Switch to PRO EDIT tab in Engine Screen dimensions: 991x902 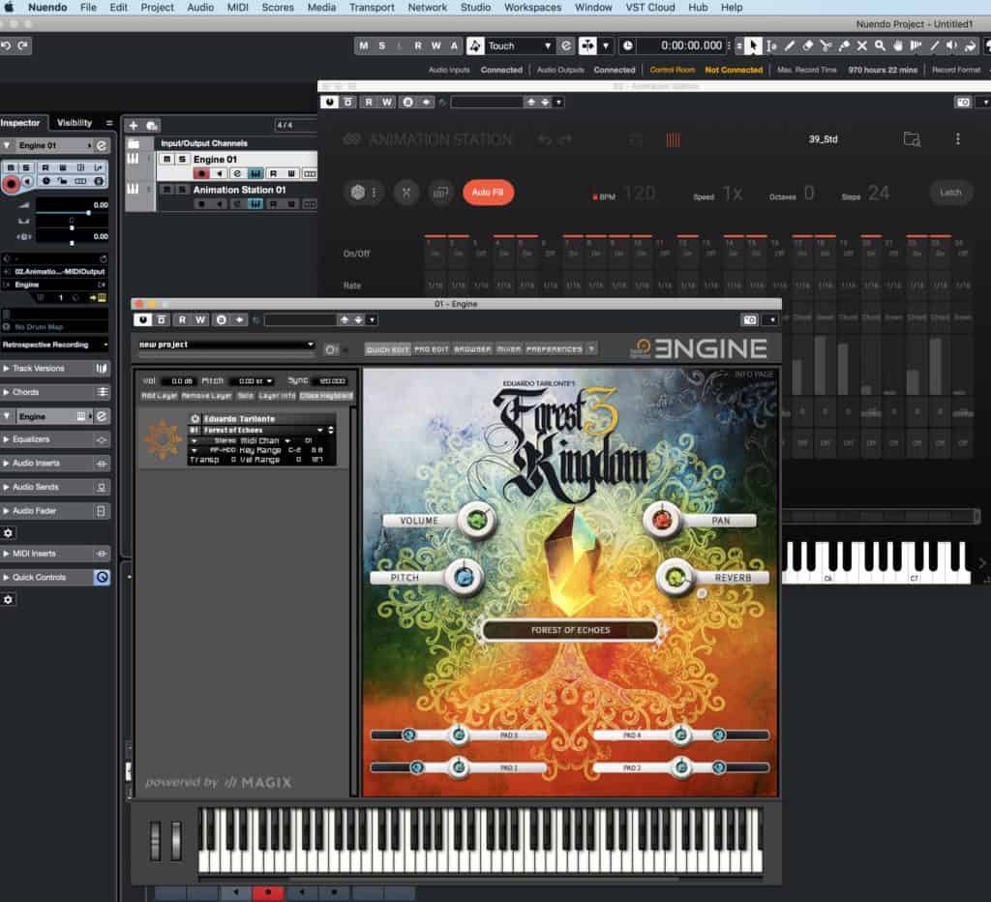431,349
